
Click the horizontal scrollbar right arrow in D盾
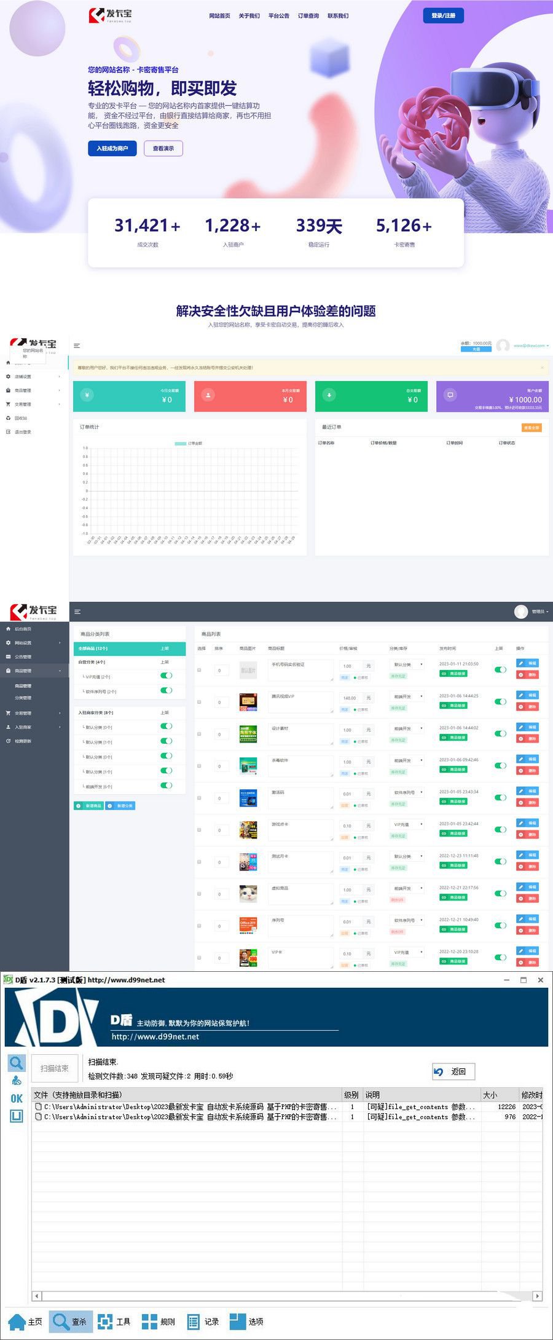538,1296
